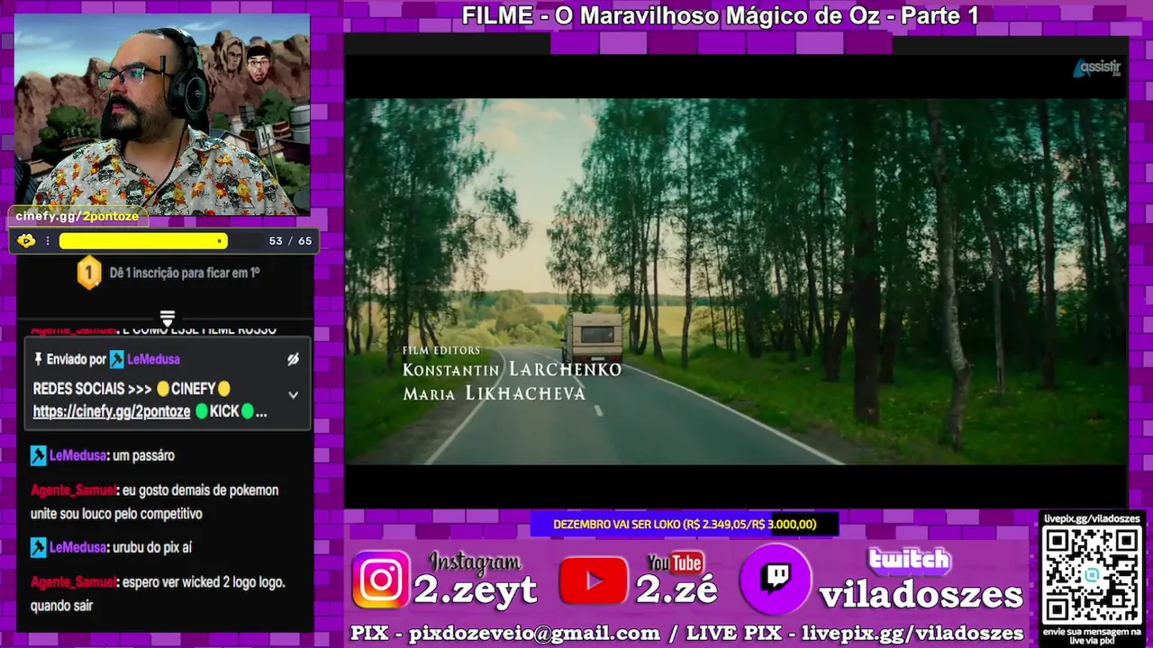
Task: Click the yellow subscriber goal icon
Action: pos(26,240)
